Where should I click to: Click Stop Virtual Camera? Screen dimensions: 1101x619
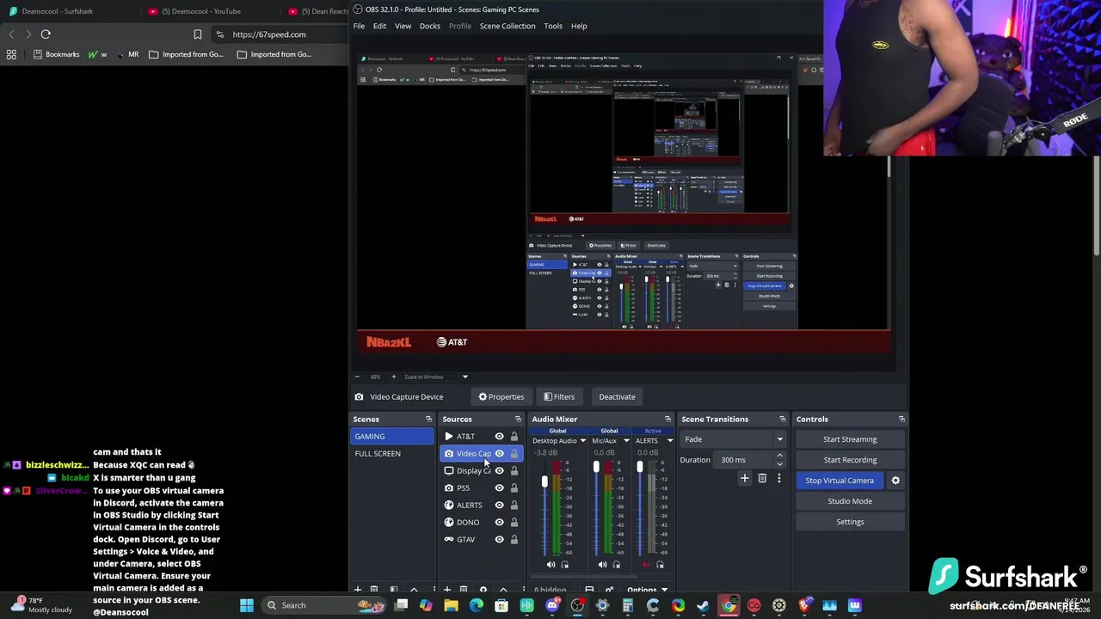click(840, 481)
